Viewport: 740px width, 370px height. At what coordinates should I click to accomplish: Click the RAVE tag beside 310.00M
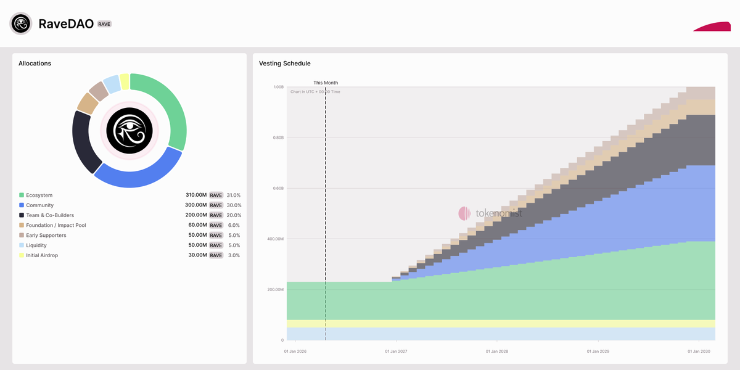pyautogui.click(x=215, y=195)
